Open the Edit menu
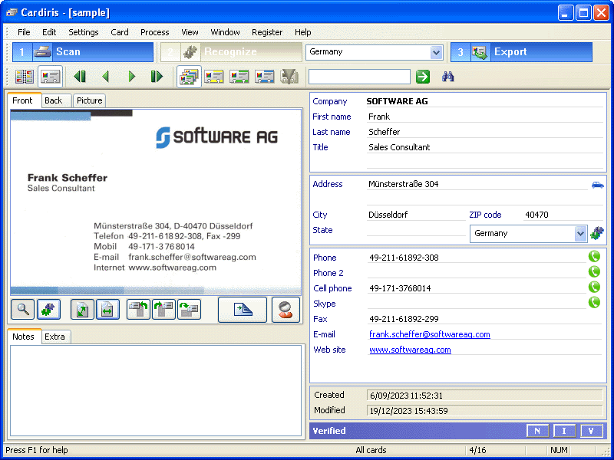Viewport: 614px width, 460px height. coord(49,32)
